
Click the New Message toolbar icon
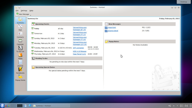(17, 14)
